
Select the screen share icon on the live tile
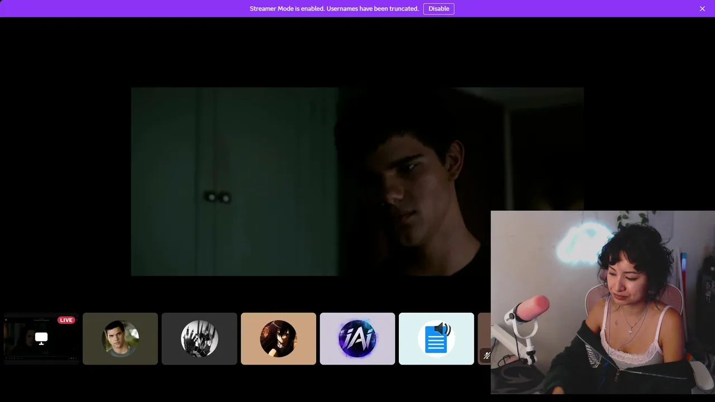click(41, 338)
